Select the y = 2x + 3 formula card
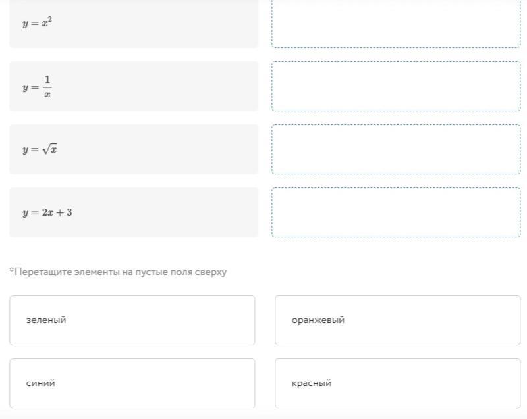The height and width of the screenshot is (419, 527). point(134,212)
